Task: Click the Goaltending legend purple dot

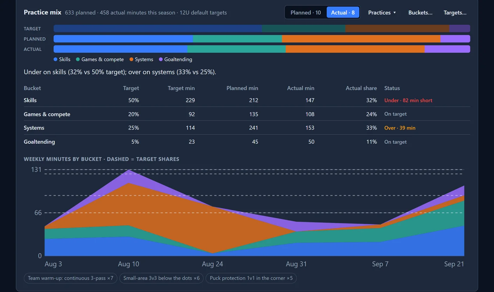Action: (161, 59)
